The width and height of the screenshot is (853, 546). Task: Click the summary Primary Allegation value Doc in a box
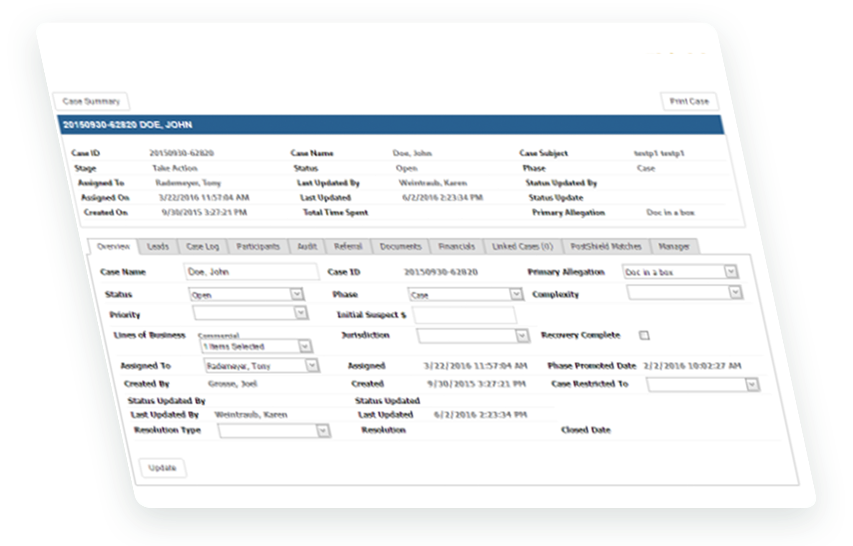670,213
